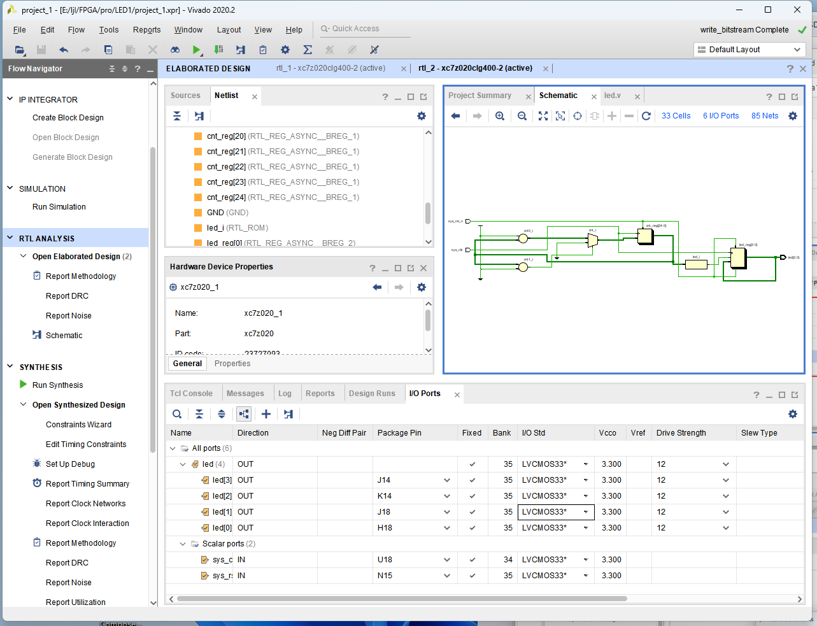The height and width of the screenshot is (626, 817).
Task: Open I/O Ports panel settings gear
Action: (x=793, y=414)
